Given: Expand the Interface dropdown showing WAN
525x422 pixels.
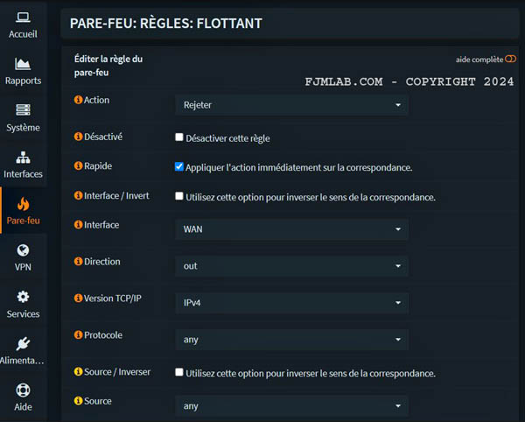Looking at the screenshot, I should (x=291, y=229).
